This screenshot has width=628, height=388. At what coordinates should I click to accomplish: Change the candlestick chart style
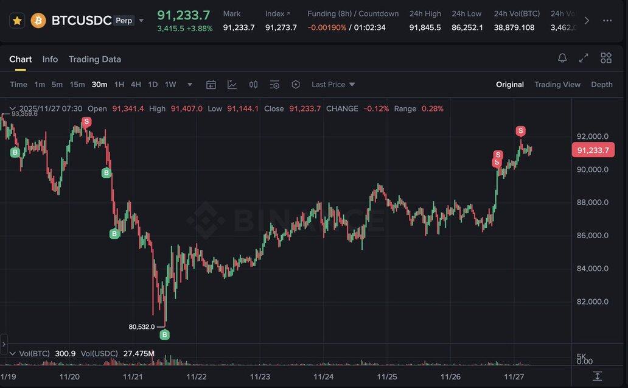253,85
